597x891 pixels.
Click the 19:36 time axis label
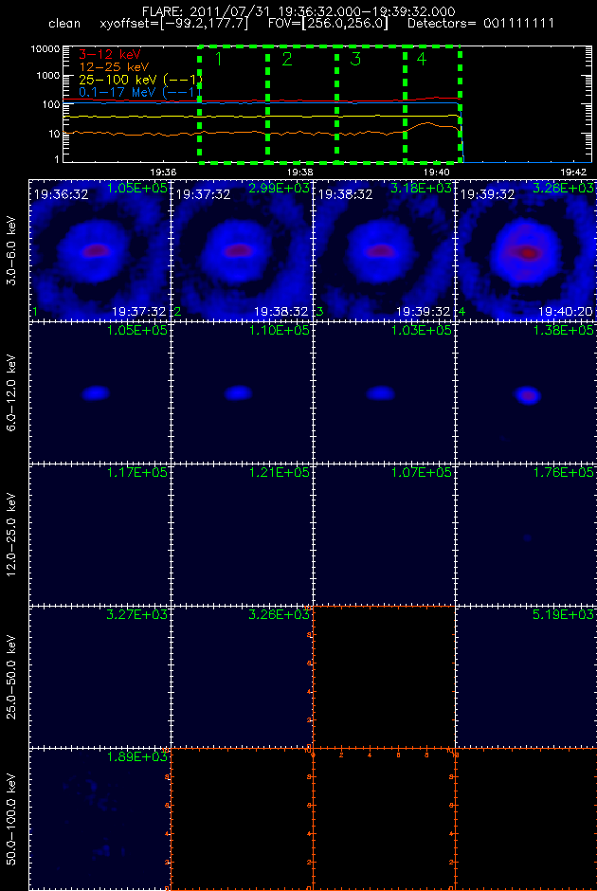pos(162,172)
